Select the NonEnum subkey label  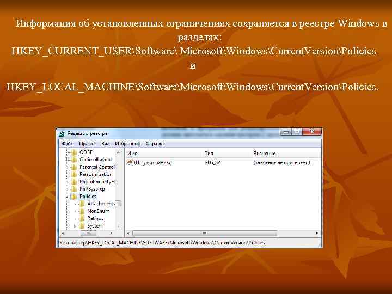click(x=98, y=211)
